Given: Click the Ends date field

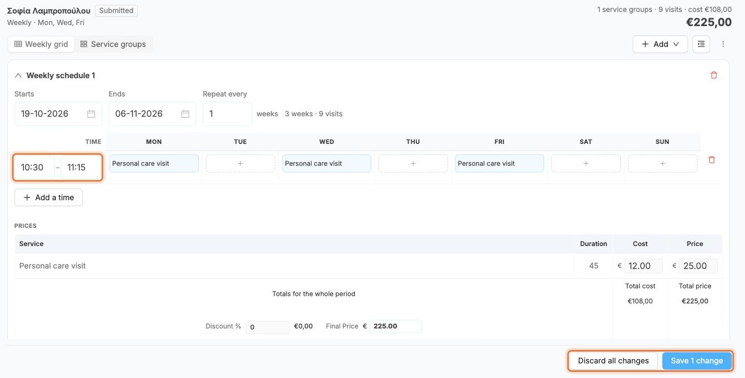Looking at the screenshot, I should (152, 114).
